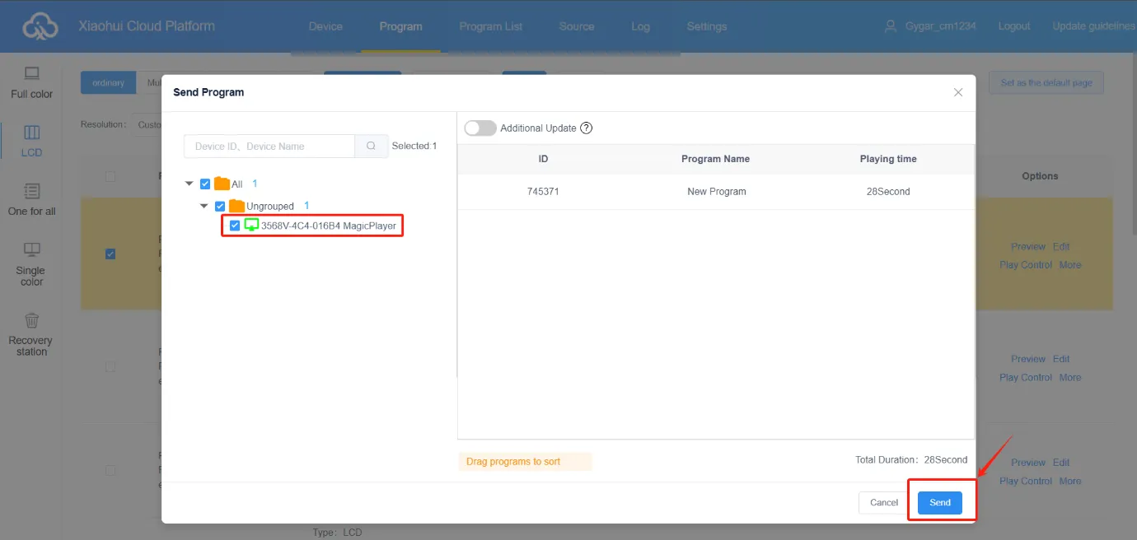Uncheck the Ungrouped folder checkbox

coord(220,206)
